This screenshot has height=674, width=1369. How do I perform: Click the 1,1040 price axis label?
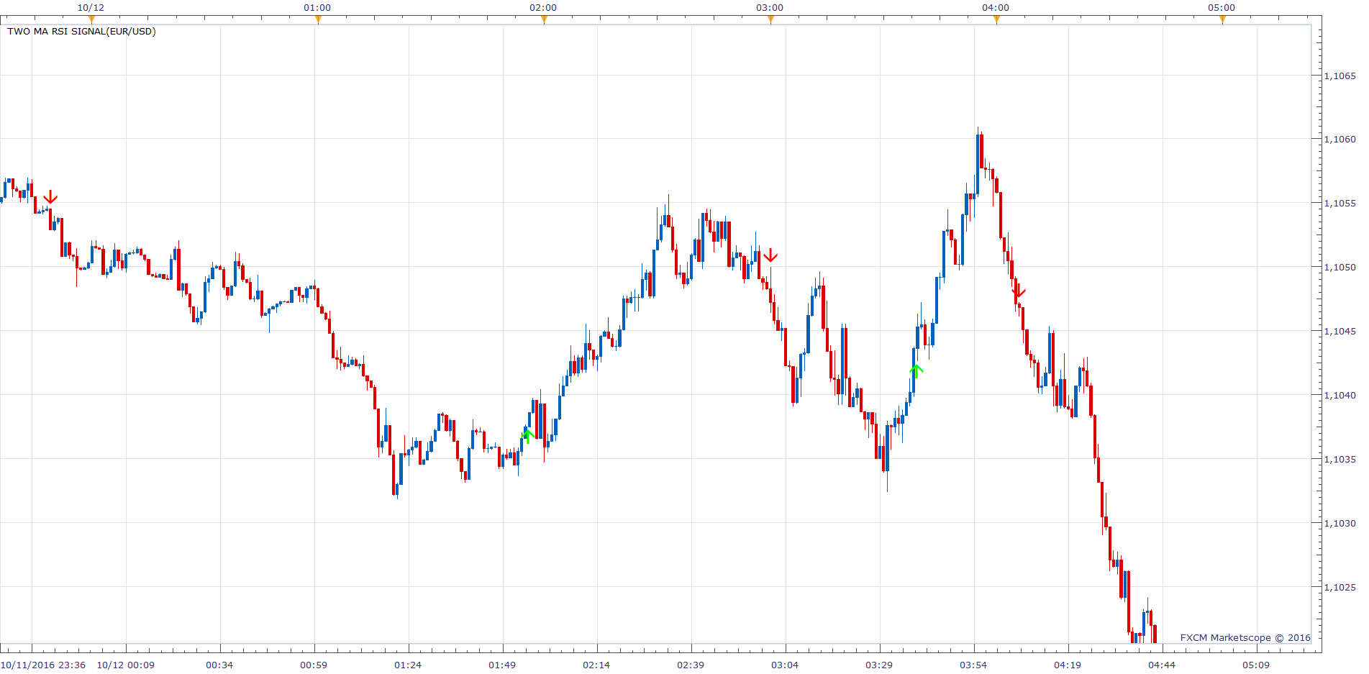pyautogui.click(x=1340, y=395)
